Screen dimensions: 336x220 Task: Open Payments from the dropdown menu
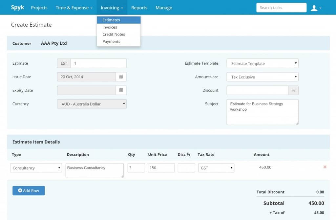click(111, 42)
